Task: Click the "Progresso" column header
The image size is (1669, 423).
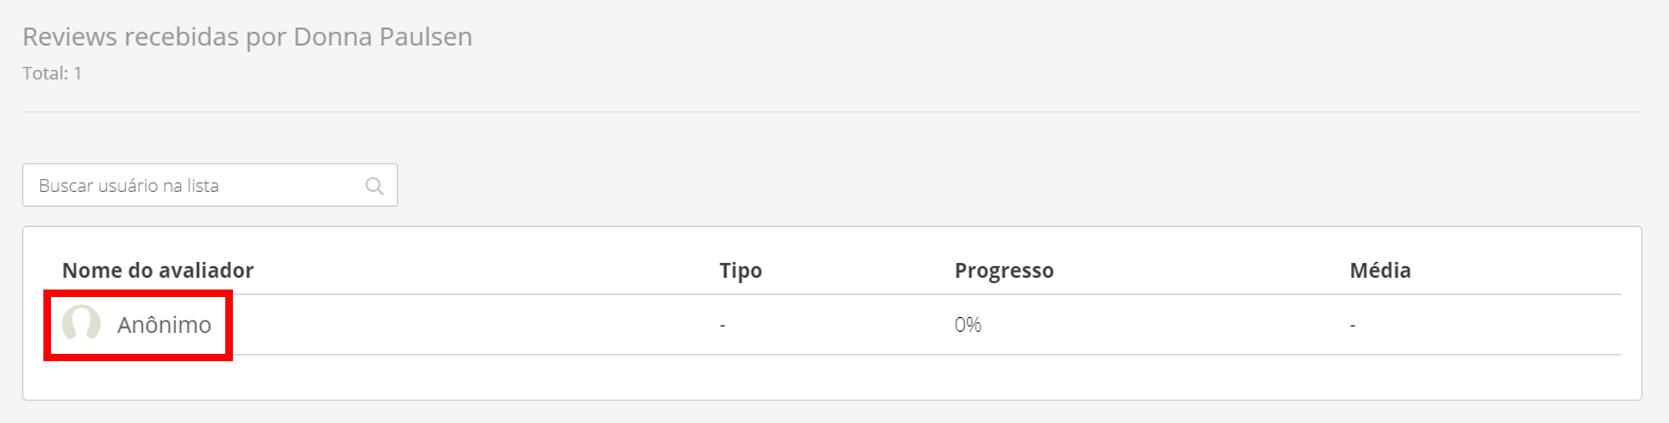Action: click(x=1004, y=270)
